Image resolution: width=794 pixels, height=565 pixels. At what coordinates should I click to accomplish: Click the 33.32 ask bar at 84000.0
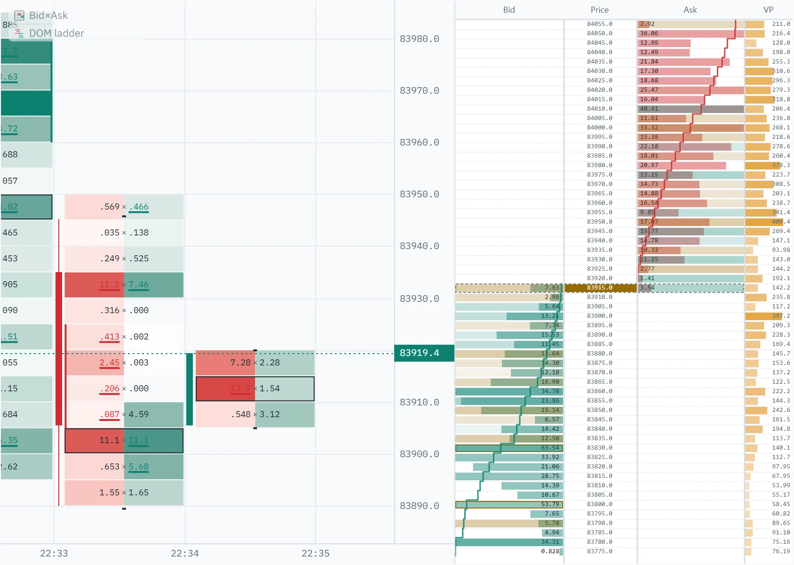point(691,128)
